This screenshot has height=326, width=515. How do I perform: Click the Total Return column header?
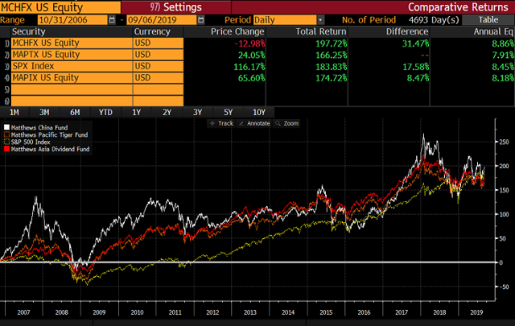(321, 31)
